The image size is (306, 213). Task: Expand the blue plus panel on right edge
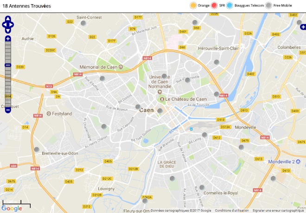(x=303, y=27)
